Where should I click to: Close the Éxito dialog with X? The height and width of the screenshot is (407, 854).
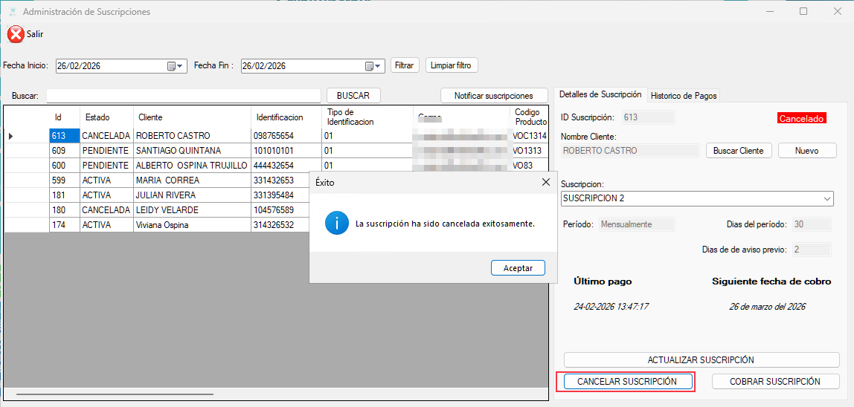coord(545,182)
